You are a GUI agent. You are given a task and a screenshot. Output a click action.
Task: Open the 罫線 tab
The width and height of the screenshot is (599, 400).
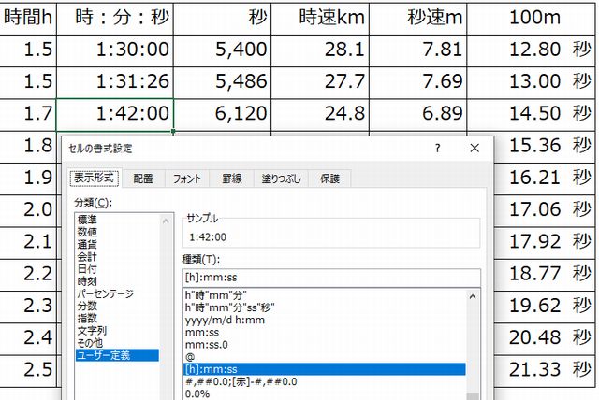click(232, 179)
